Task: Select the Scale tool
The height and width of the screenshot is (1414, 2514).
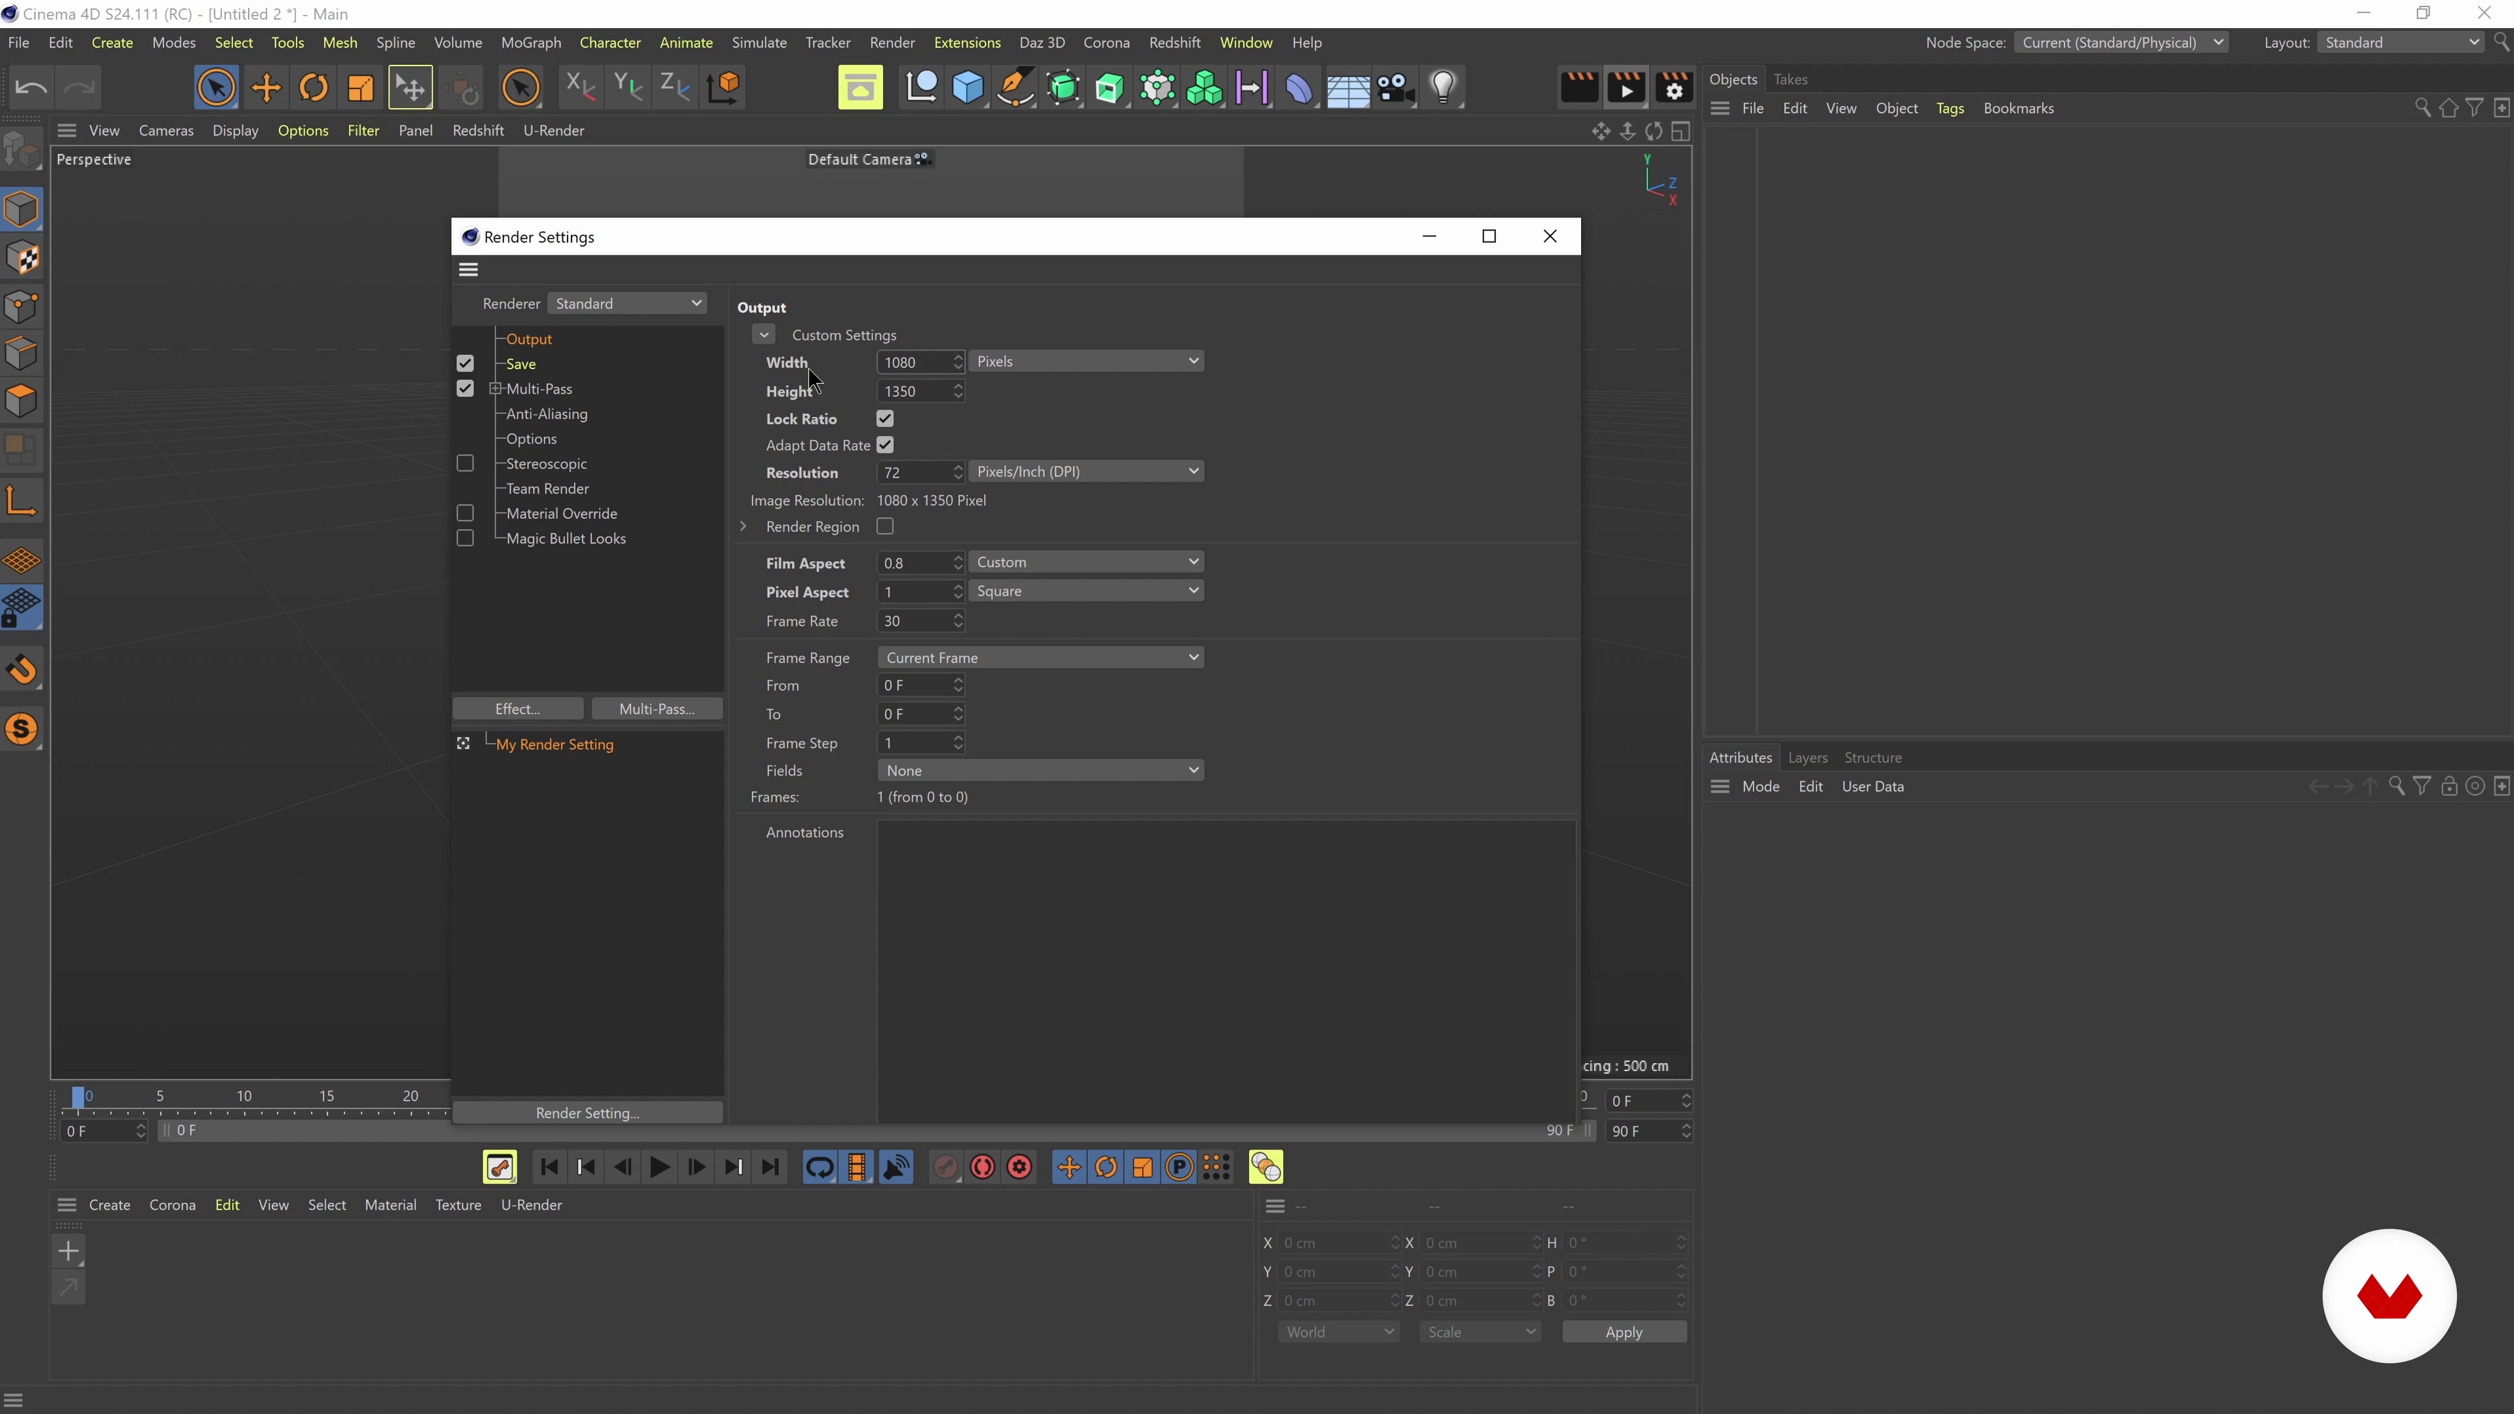Action: coord(360,88)
